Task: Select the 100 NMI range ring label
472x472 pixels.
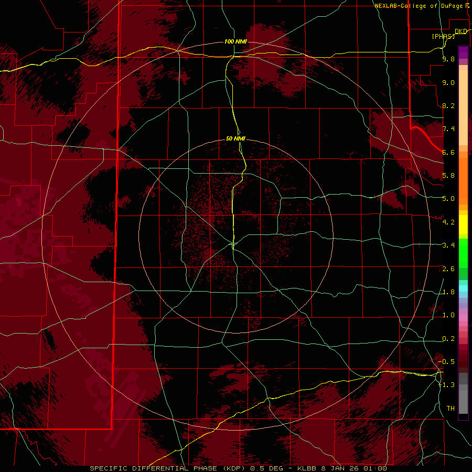Action: coord(235,41)
